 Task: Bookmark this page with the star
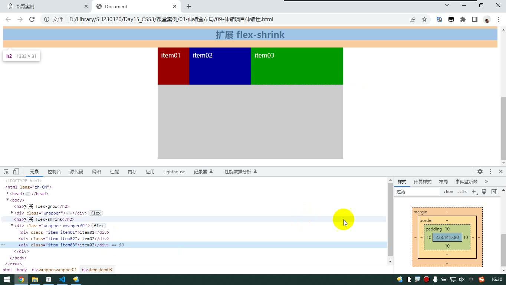tap(424, 19)
